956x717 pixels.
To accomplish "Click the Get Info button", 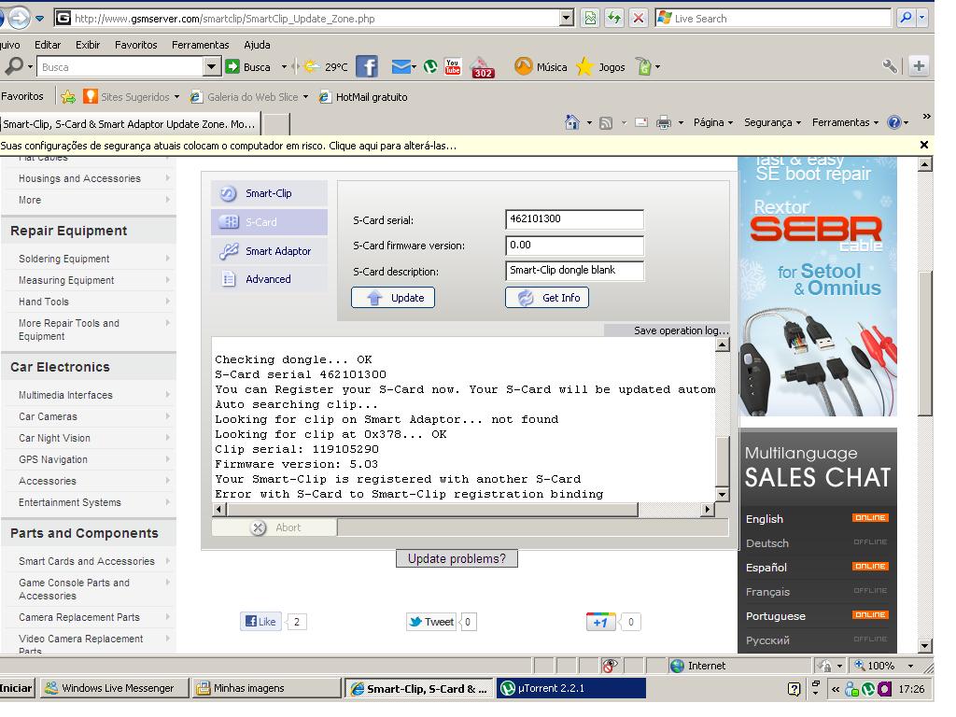I will pos(547,298).
